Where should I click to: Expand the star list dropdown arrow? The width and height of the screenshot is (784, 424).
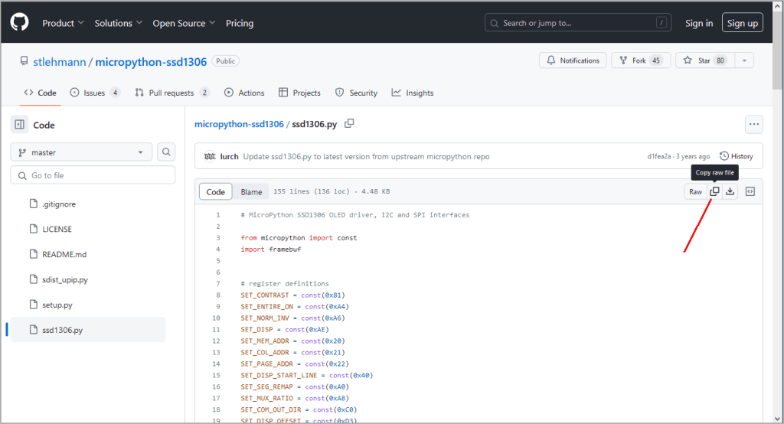[x=745, y=60]
